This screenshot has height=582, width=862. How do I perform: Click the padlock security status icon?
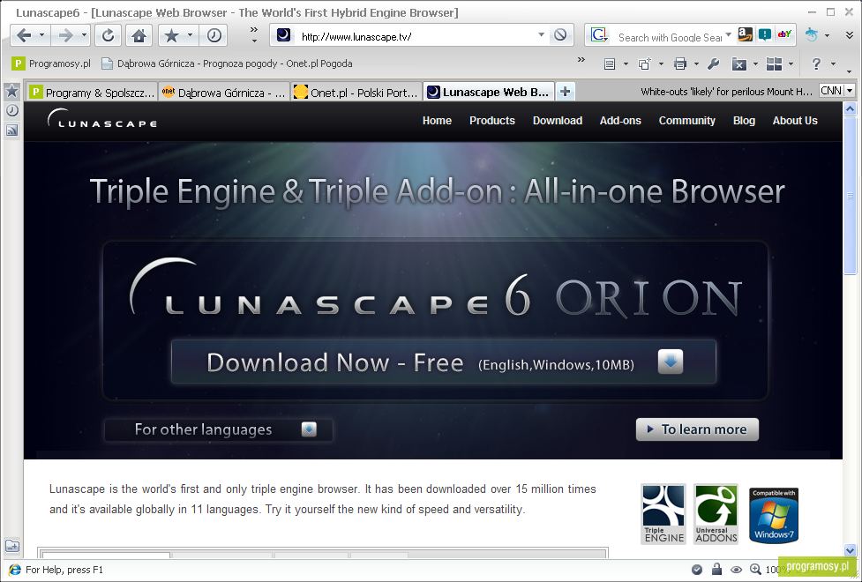point(716,569)
